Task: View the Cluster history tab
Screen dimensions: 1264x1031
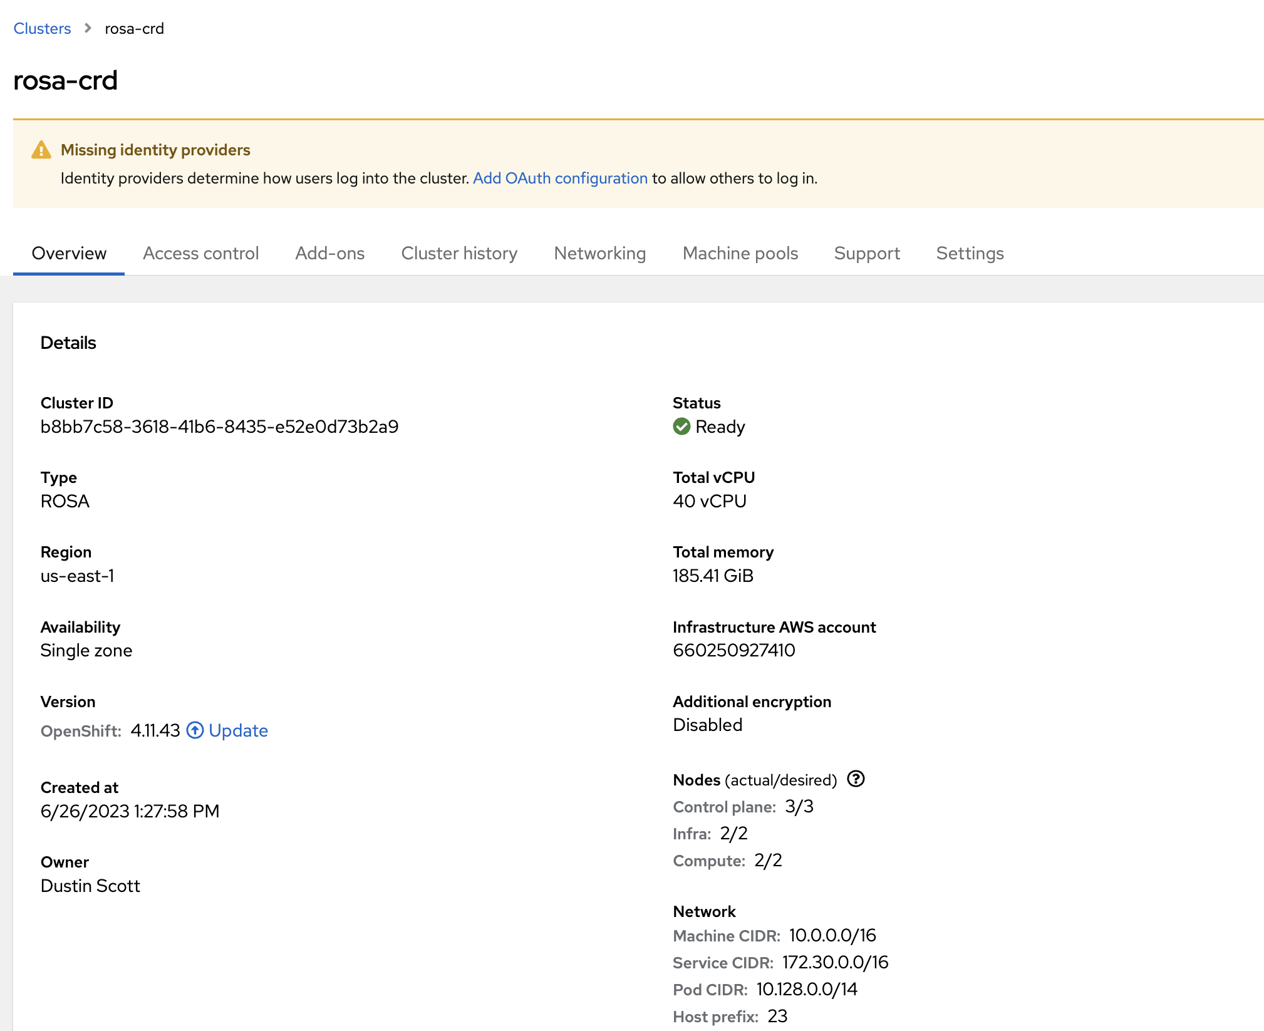Action: point(459,253)
